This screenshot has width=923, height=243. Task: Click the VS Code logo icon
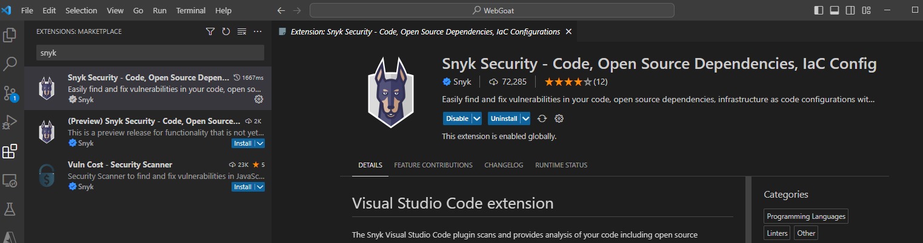click(x=7, y=10)
